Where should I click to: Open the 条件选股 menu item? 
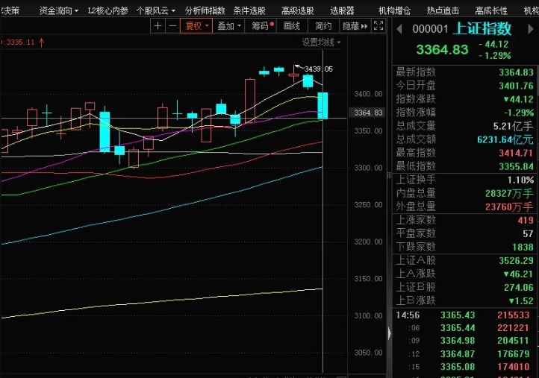click(x=249, y=11)
